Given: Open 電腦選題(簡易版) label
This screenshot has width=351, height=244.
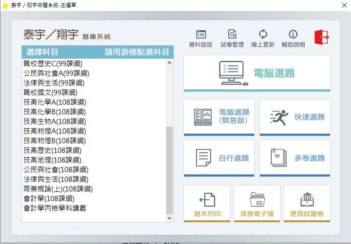Looking at the screenshot, I should pyautogui.click(x=234, y=116).
